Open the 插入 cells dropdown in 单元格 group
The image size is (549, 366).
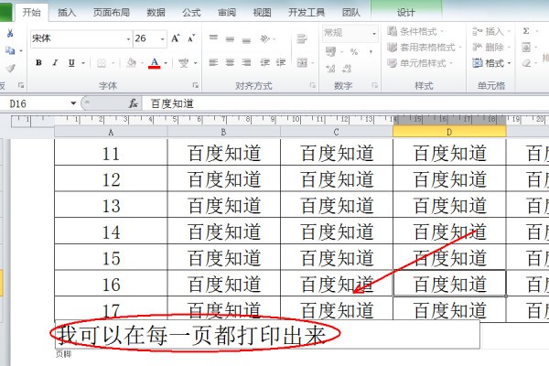point(491,31)
